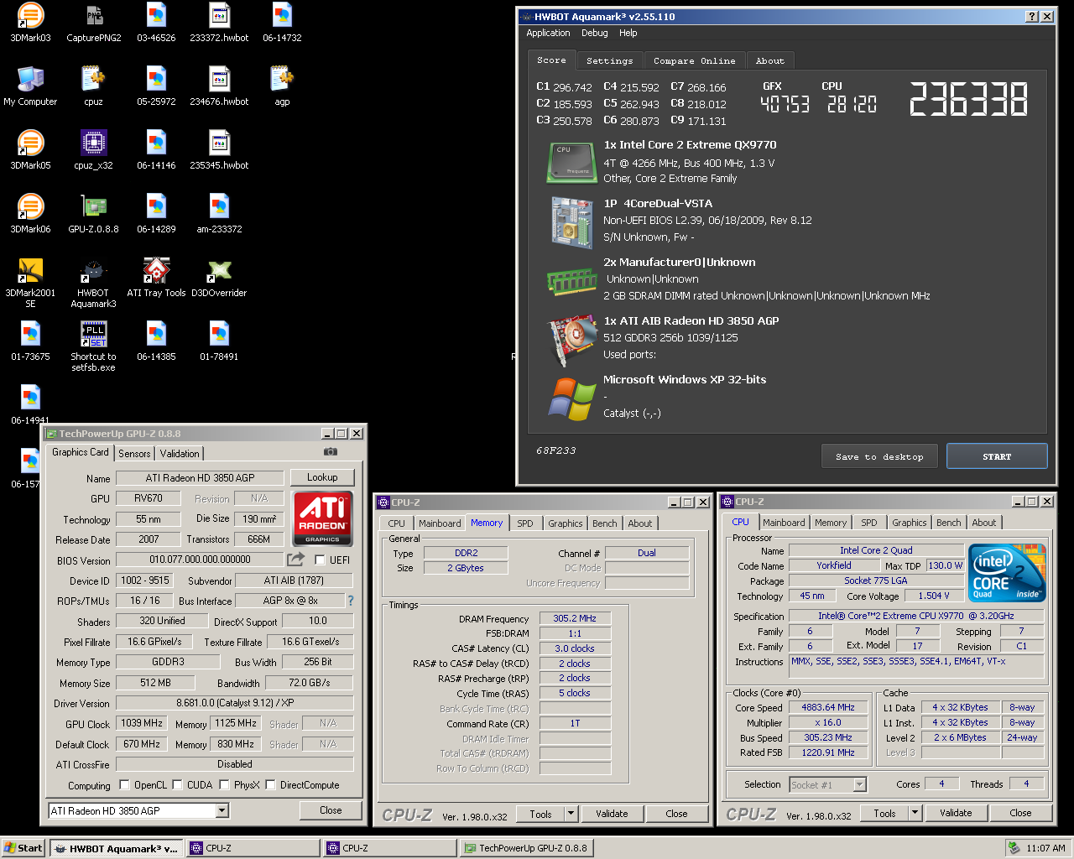Select the HWBOT Aquamark taskbar button

click(x=117, y=848)
